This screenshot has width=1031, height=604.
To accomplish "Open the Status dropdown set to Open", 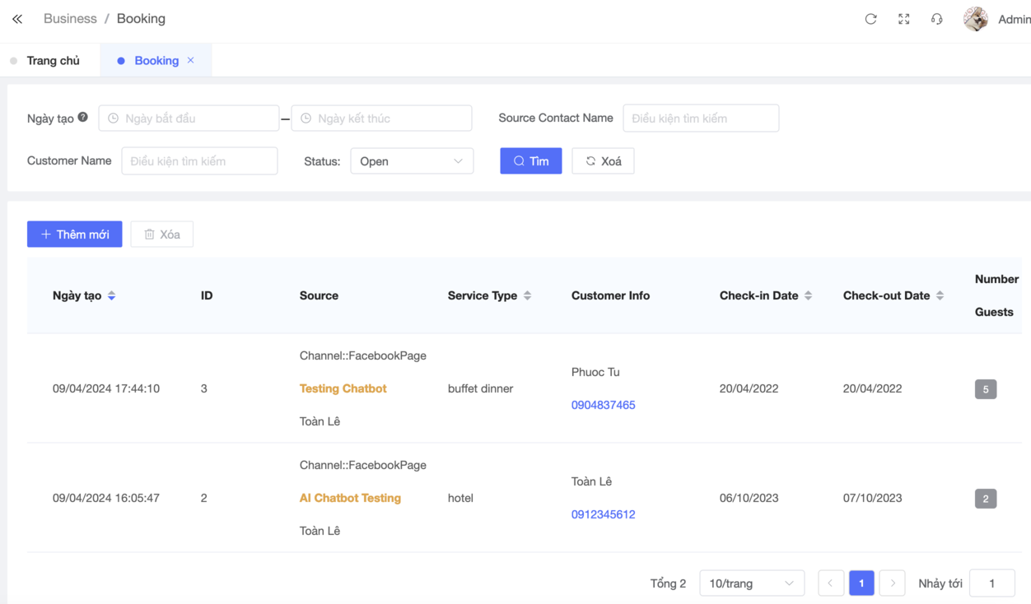I will pyautogui.click(x=412, y=161).
